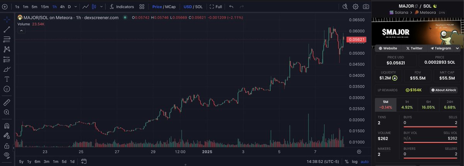Toggle auto scale on price axis

[x=365, y=162]
